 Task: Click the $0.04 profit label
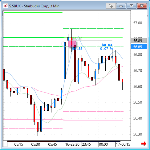coord(107,45)
